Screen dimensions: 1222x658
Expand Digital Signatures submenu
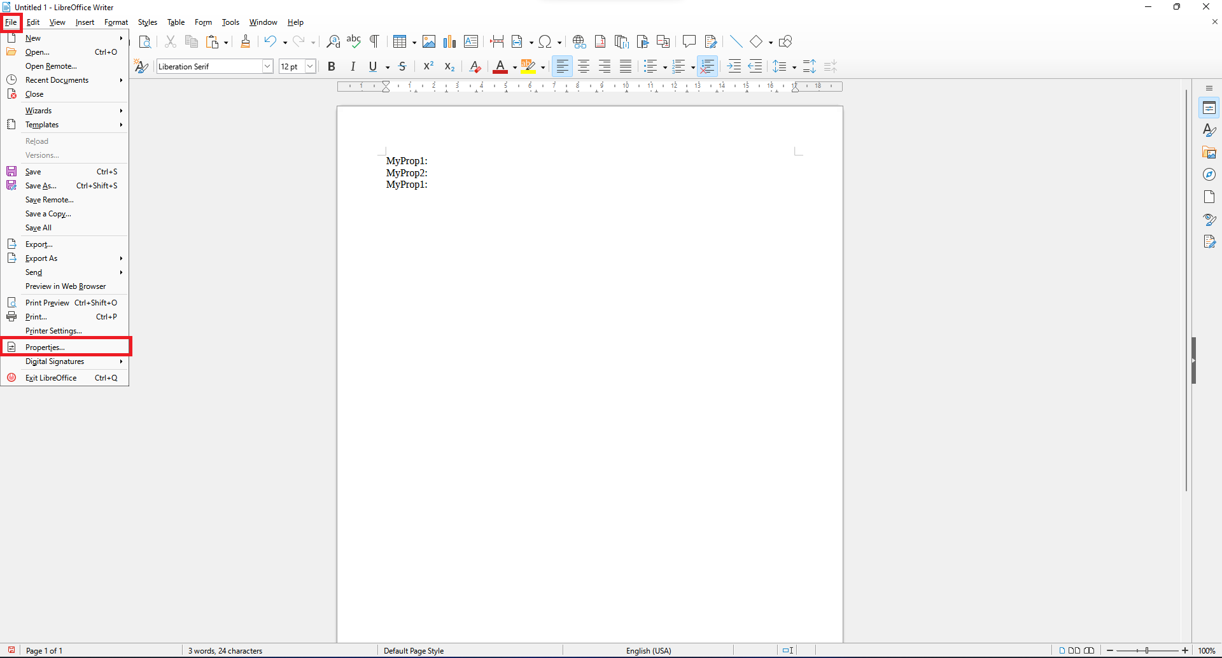tap(65, 361)
